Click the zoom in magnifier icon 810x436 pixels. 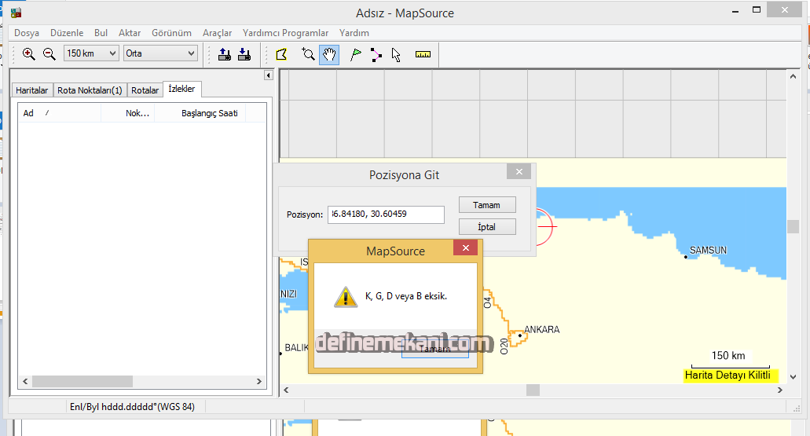click(x=28, y=53)
